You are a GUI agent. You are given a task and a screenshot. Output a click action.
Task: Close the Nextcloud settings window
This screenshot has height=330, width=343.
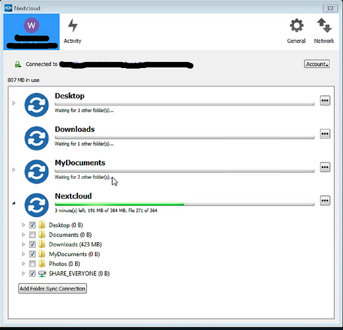(x=330, y=9)
